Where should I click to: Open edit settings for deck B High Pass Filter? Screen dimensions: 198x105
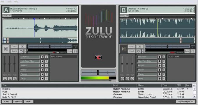click(x=164, y=61)
